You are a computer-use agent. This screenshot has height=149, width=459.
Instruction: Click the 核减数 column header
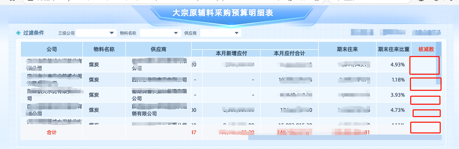(x=426, y=49)
